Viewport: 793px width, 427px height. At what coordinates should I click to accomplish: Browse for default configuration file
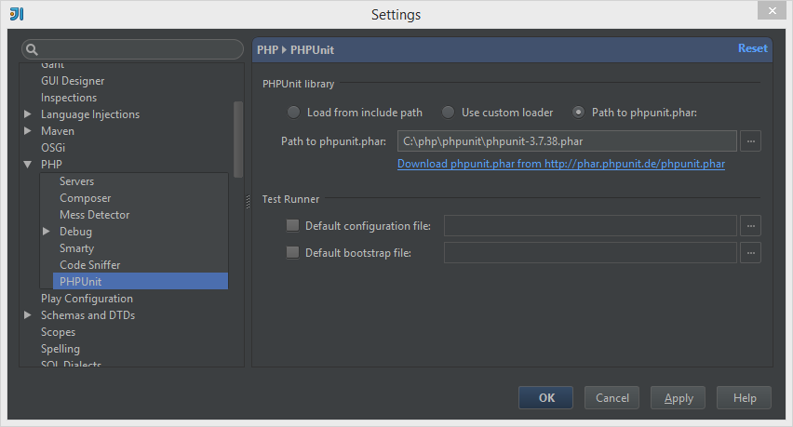(750, 226)
